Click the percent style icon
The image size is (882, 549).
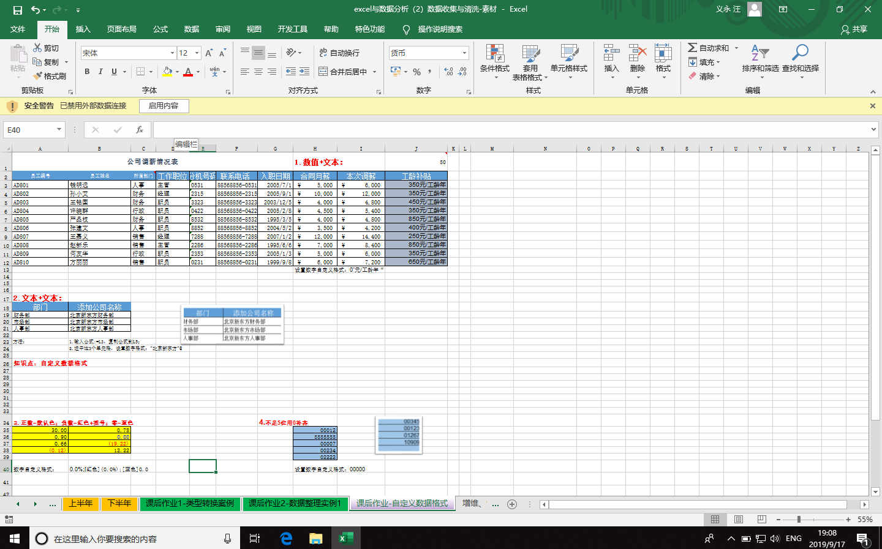[417, 72]
